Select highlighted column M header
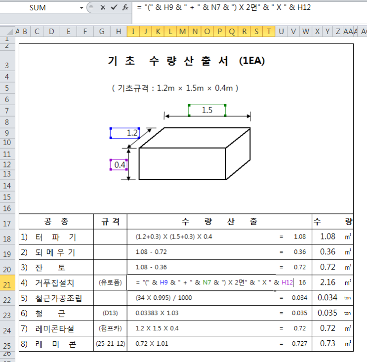Screen dimensions: 367x362 183,31
